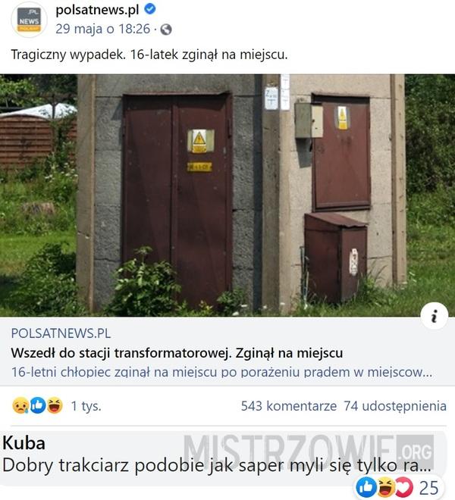Open the post timestamp 29 maja o 18:26
455x500 pixels.
(x=102, y=29)
